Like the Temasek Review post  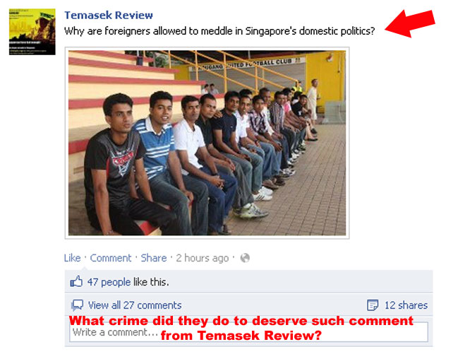(x=72, y=258)
